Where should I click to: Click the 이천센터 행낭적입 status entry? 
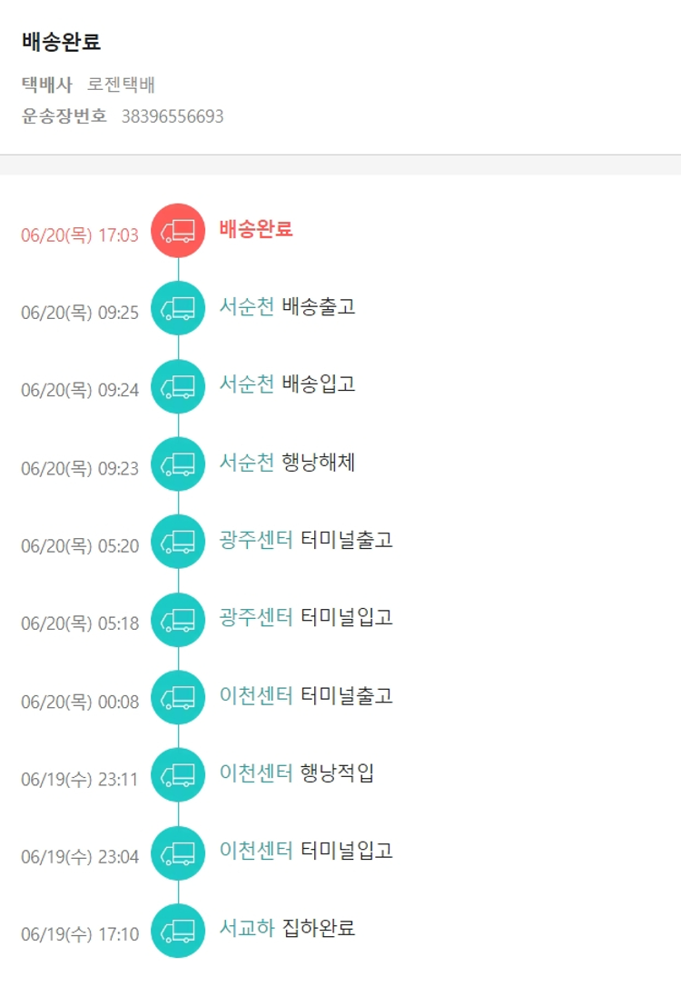tap(297, 773)
